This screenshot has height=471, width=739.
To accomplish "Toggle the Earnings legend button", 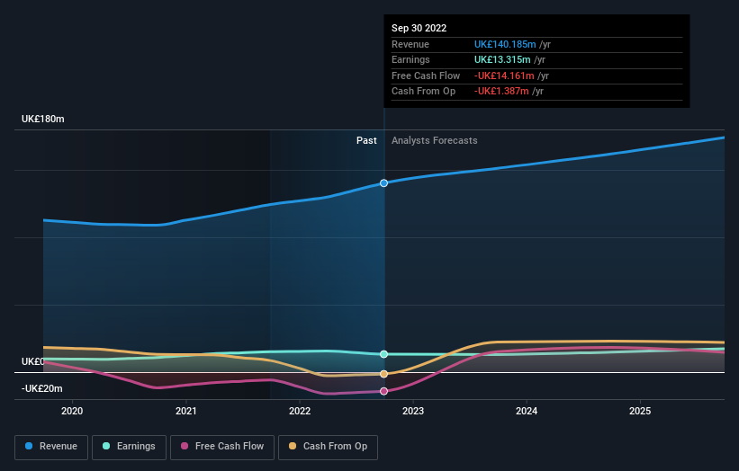I will pos(129,447).
